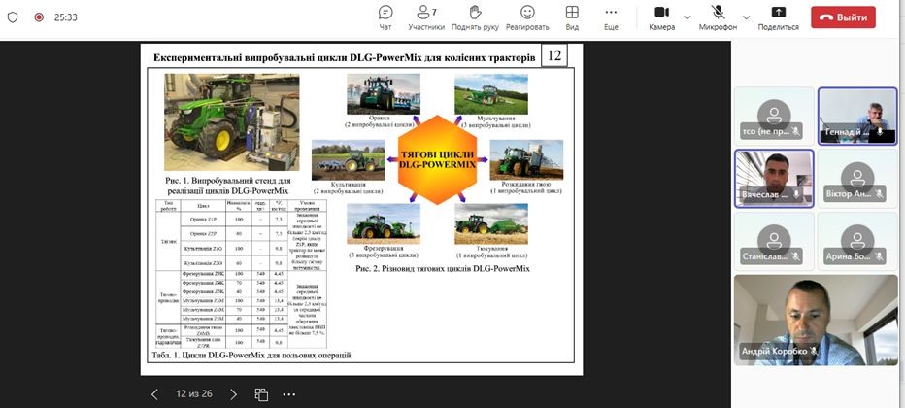This screenshot has width=905, height=408.
Task: Expand microphone options dropdown arrow
Action: click(746, 17)
